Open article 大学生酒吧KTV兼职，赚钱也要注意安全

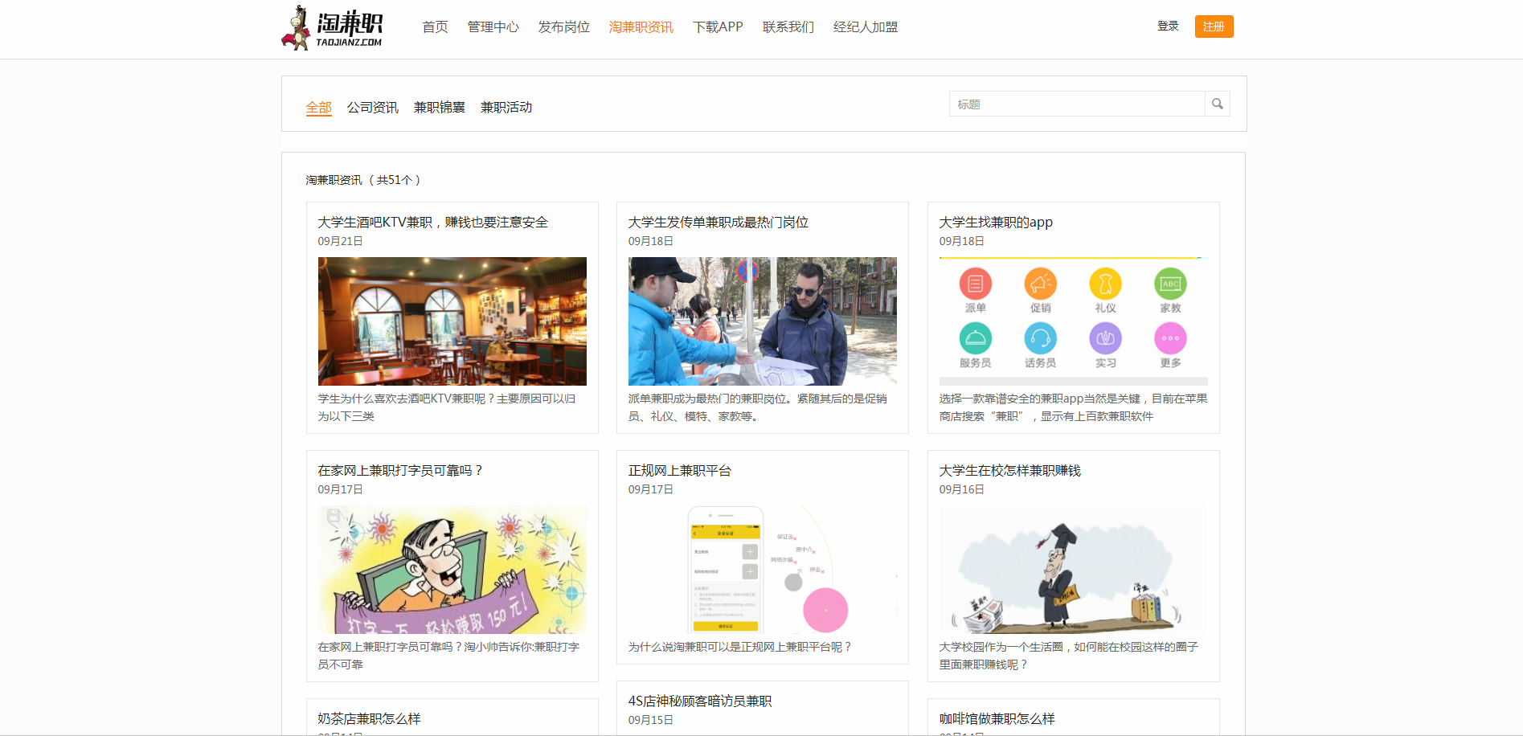coord(432,222)
